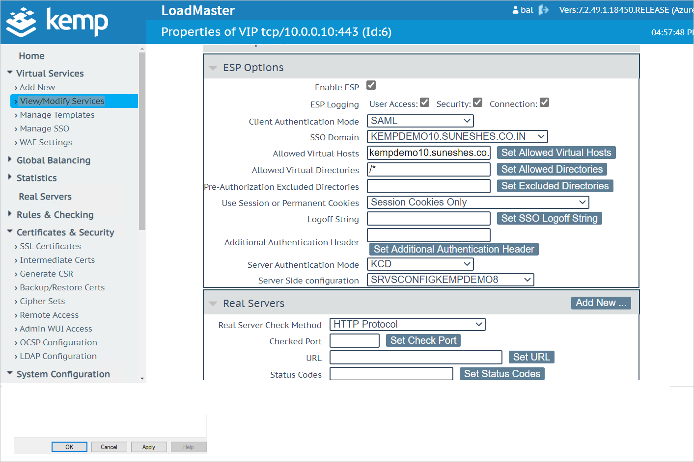Select Manage SSO in the sidebar

coord(44,128)
